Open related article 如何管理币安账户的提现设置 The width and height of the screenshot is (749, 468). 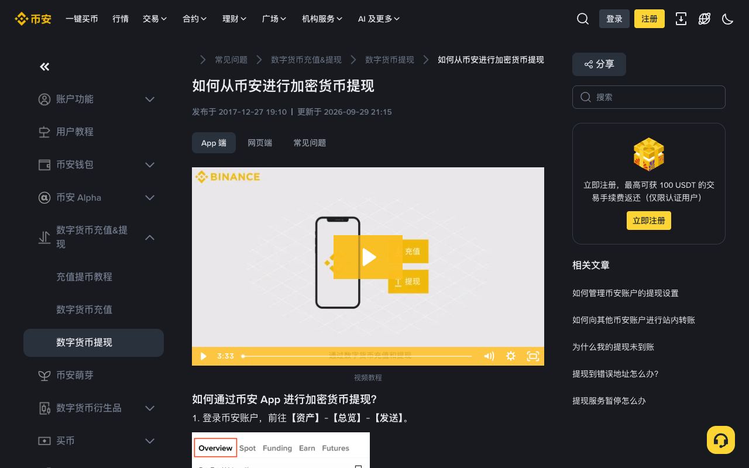point(626,293)
